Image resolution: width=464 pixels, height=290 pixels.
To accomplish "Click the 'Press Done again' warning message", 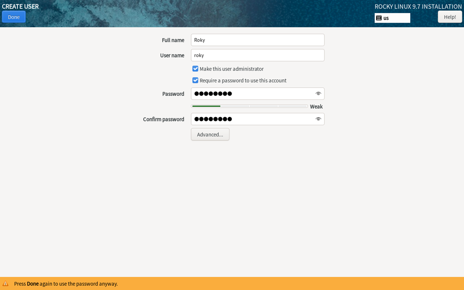I will pyautogui.click(x=66, y=284).
